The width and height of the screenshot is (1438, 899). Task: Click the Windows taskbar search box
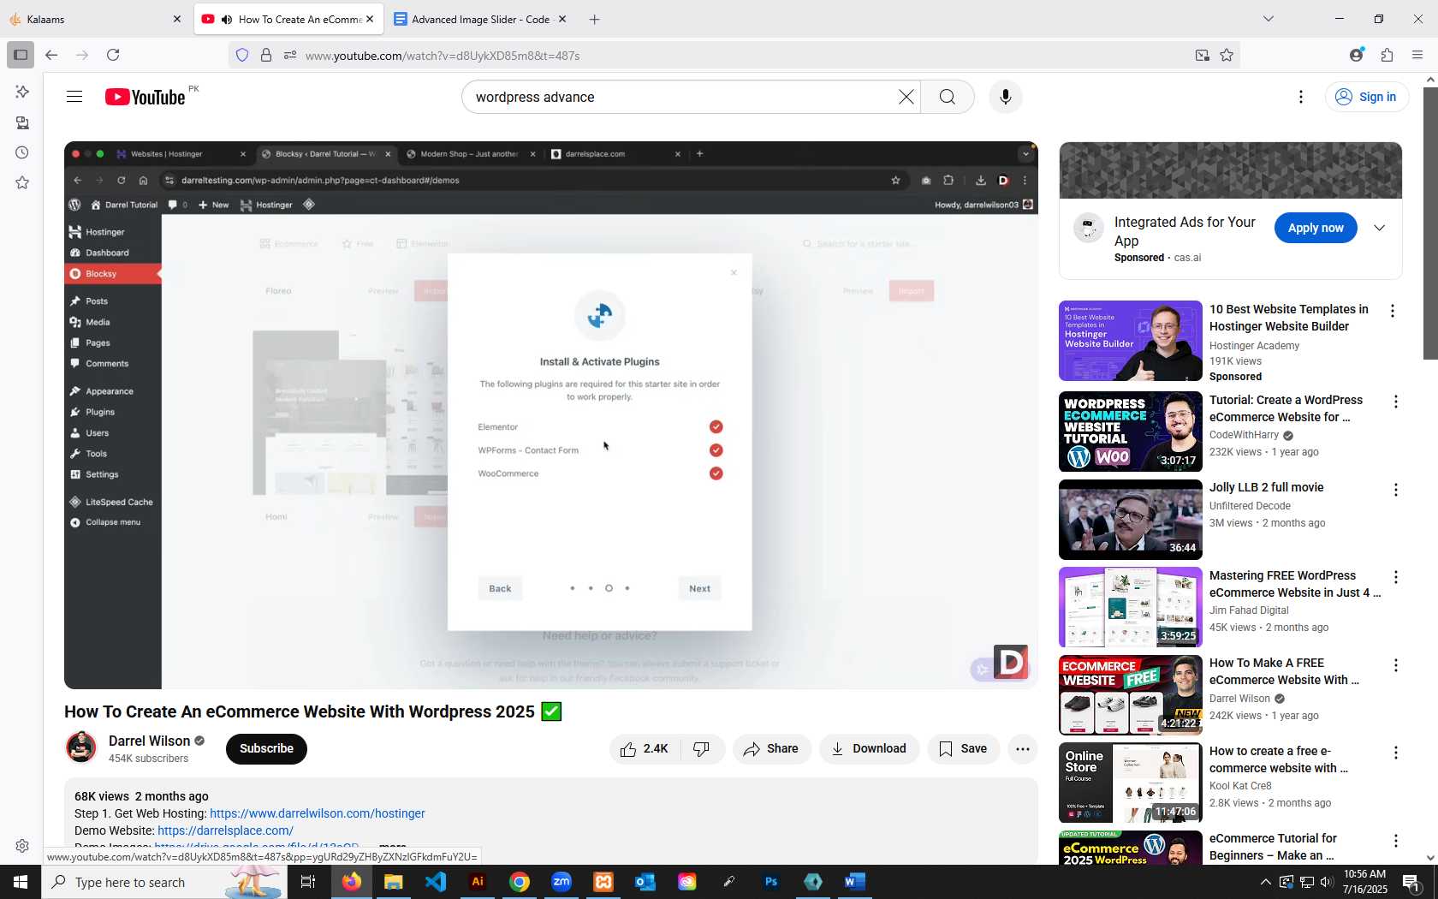point(163,882)
